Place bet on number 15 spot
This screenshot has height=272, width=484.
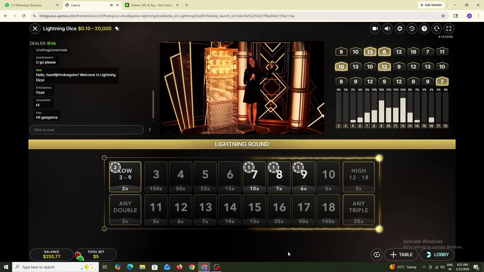click(254, 210)
